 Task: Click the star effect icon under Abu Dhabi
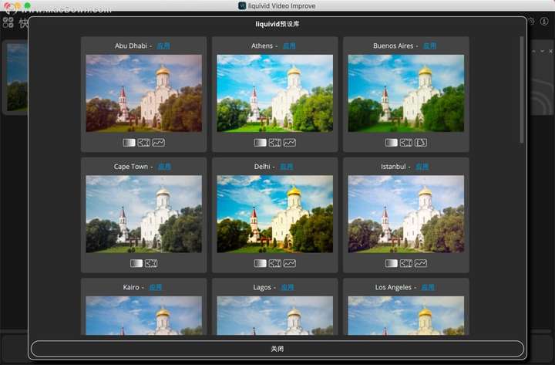(x=143, y=143)
